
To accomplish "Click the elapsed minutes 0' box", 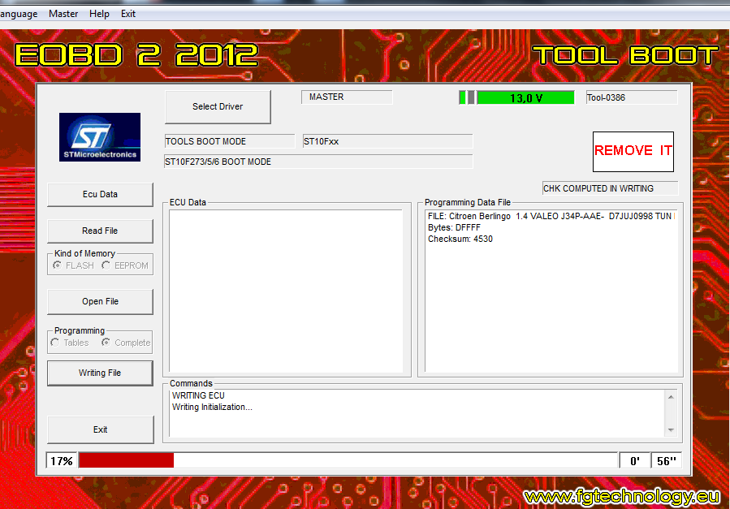I will point(634,461).
